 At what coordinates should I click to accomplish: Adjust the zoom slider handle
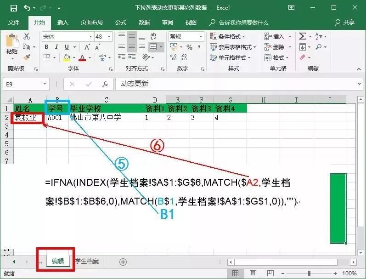(309, 273)
